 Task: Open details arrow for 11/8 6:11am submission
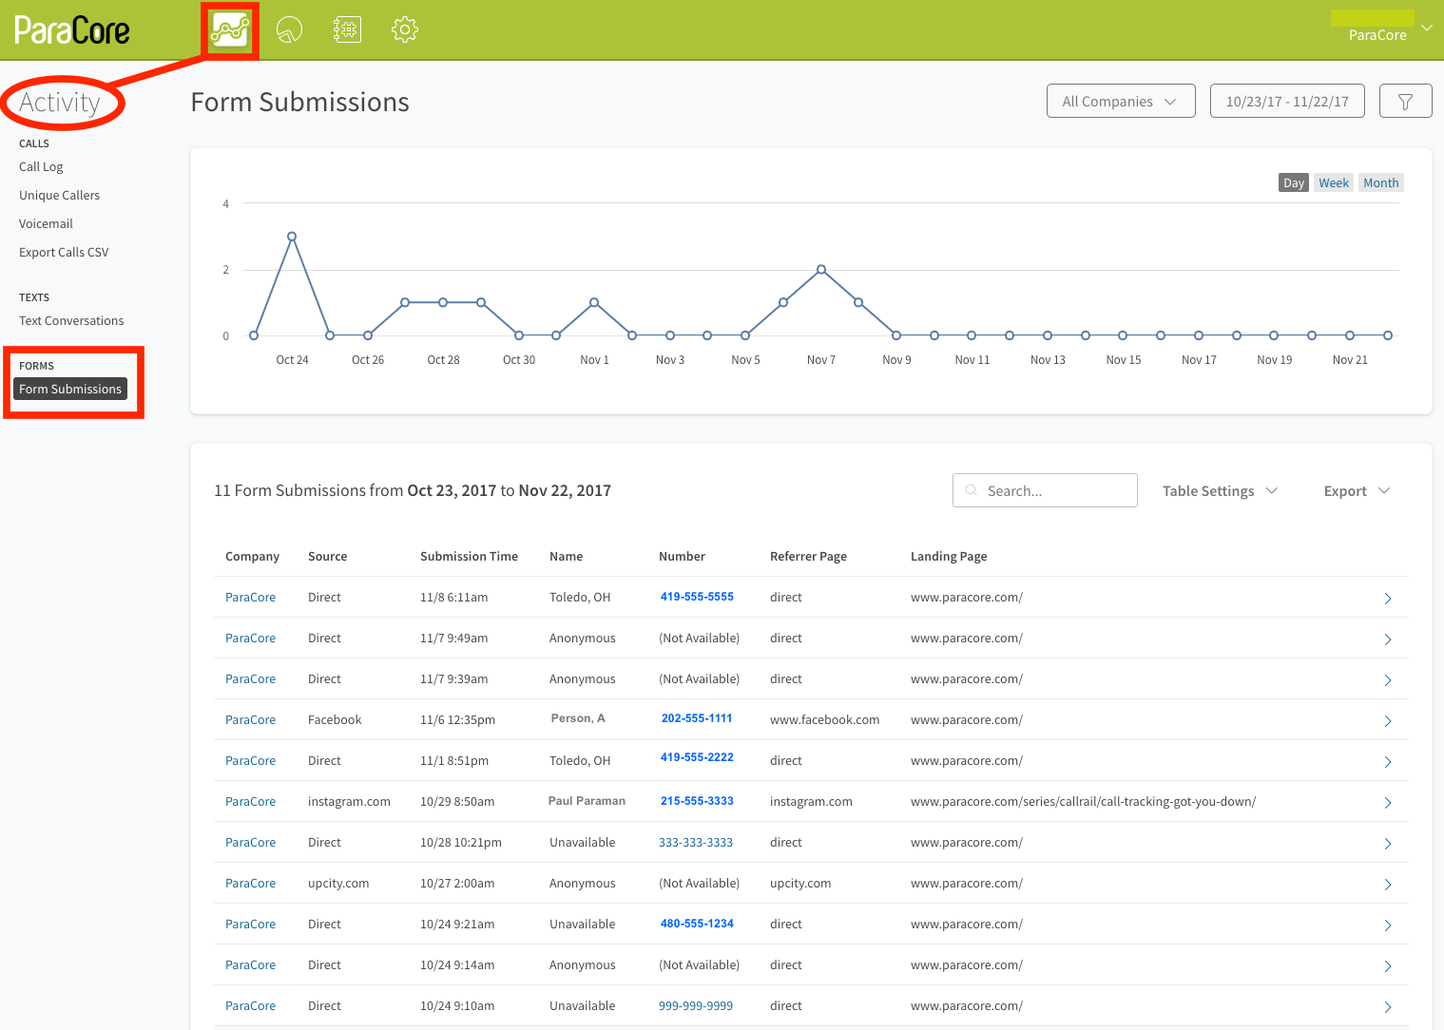tap(1388, 599)
